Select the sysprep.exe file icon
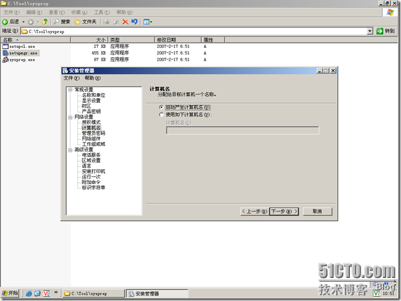The height and width of the screenshot is (301, 401). 6,60
